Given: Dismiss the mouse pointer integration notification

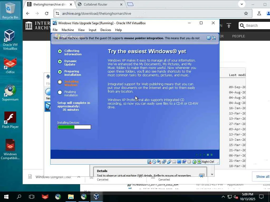Looking at the screenshot, I should pos(209,38).
